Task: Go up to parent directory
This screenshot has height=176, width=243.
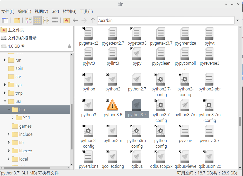Action: pos(93,20)
